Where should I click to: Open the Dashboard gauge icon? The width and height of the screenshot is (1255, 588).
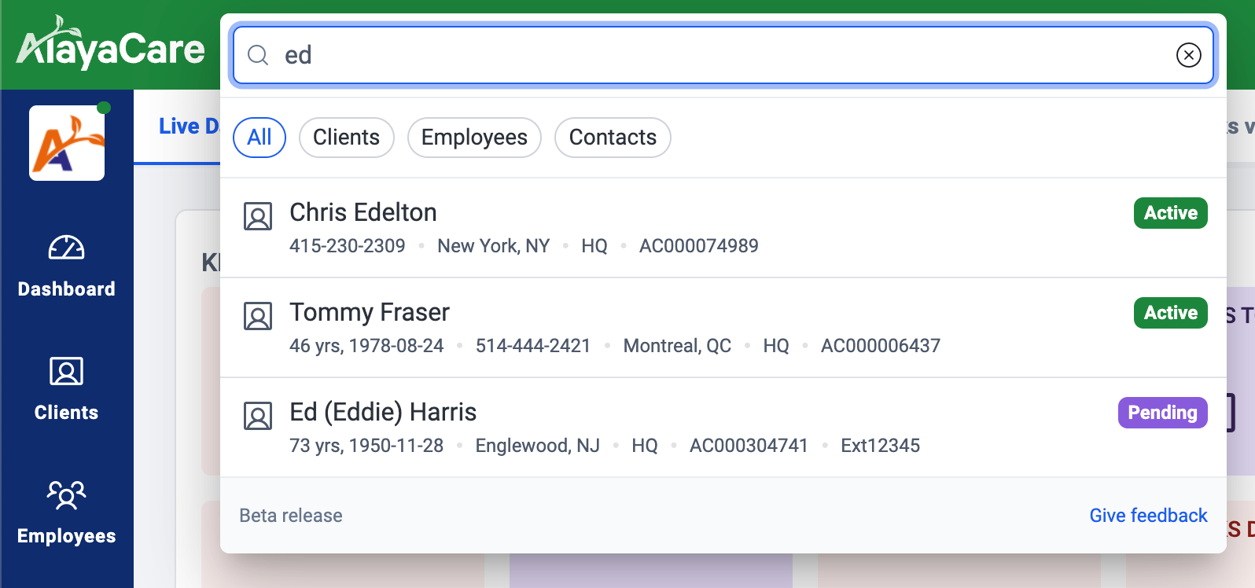click(66, 248)
